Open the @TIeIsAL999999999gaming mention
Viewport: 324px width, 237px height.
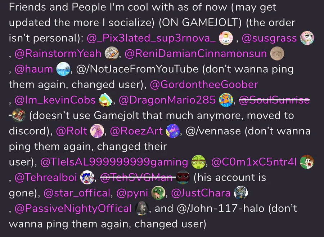tap(114, 162)
